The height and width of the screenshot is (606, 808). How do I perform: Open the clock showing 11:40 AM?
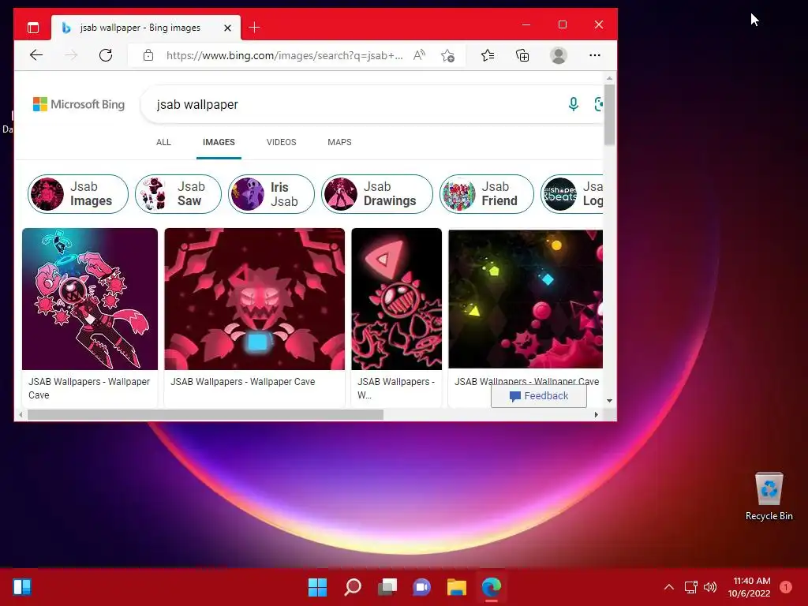[750, 587]
